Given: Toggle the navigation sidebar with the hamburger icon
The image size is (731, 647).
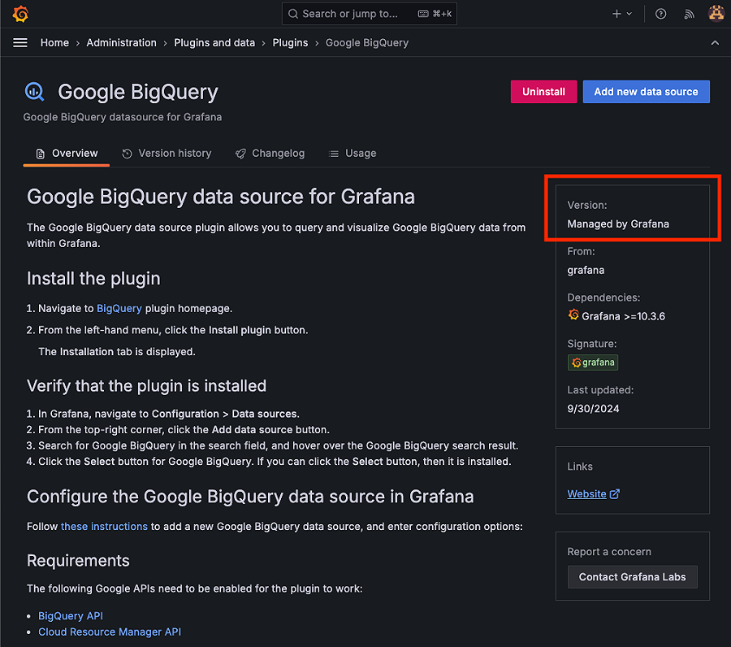Looking at the screenshot, I should tap(19, 42).
